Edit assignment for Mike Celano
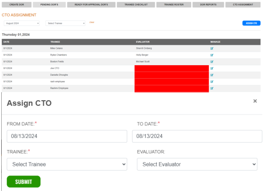This screenshot has height=191, width=264. coord(212,48)
